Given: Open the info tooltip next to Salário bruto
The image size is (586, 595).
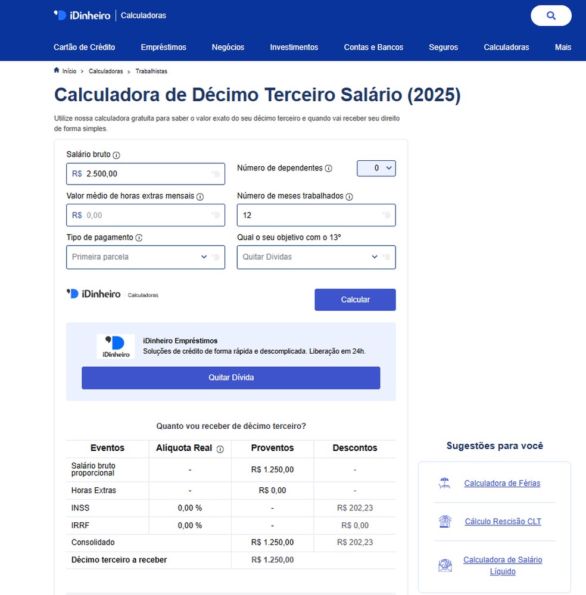Looking at the screenshot, I should 117,154.
